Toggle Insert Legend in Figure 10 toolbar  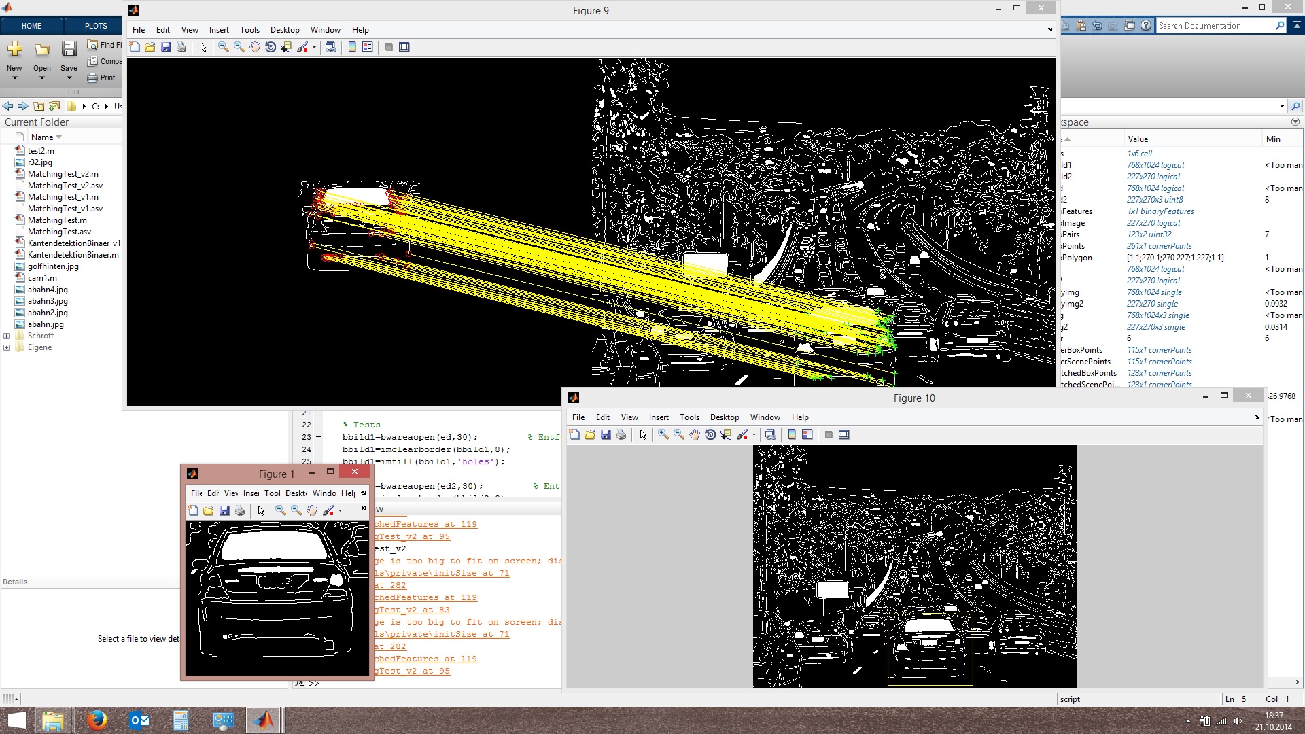[807, 434]
